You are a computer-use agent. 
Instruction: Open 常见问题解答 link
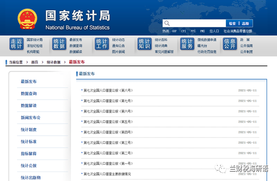[164, 52]
